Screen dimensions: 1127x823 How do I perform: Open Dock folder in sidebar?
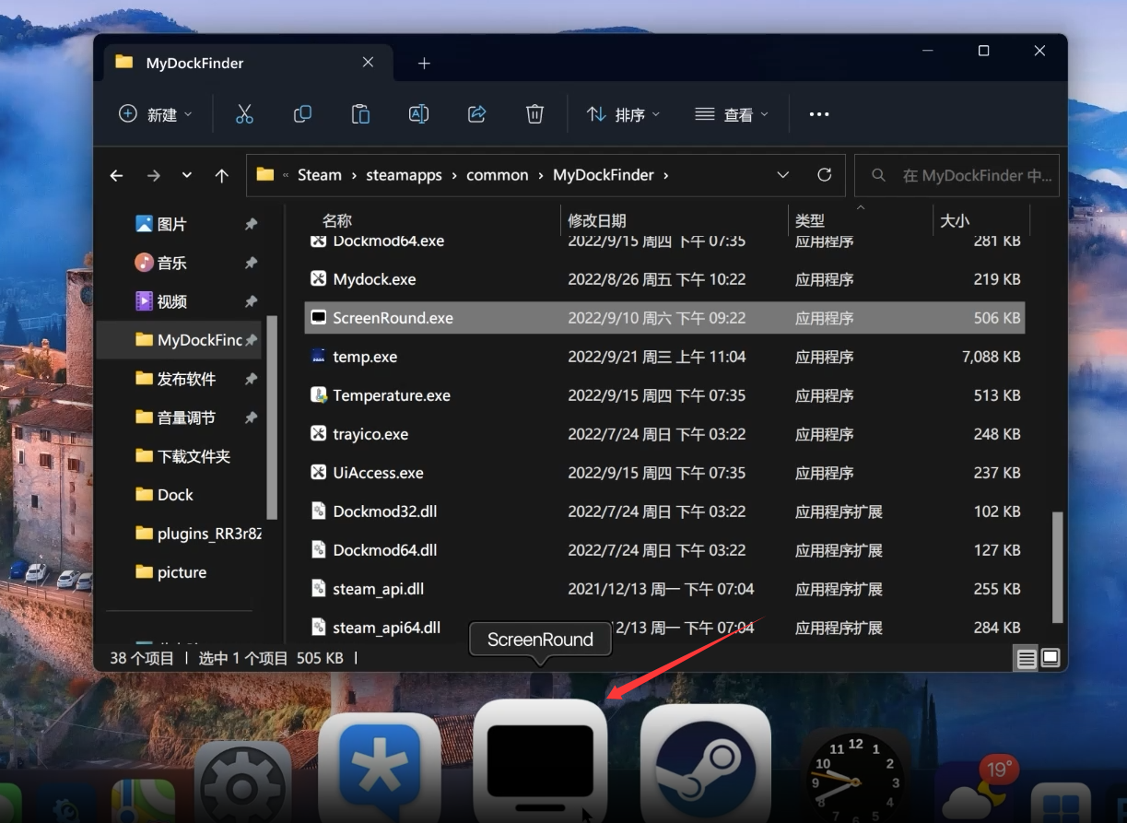pyautogui.click(x=175, y=495)
